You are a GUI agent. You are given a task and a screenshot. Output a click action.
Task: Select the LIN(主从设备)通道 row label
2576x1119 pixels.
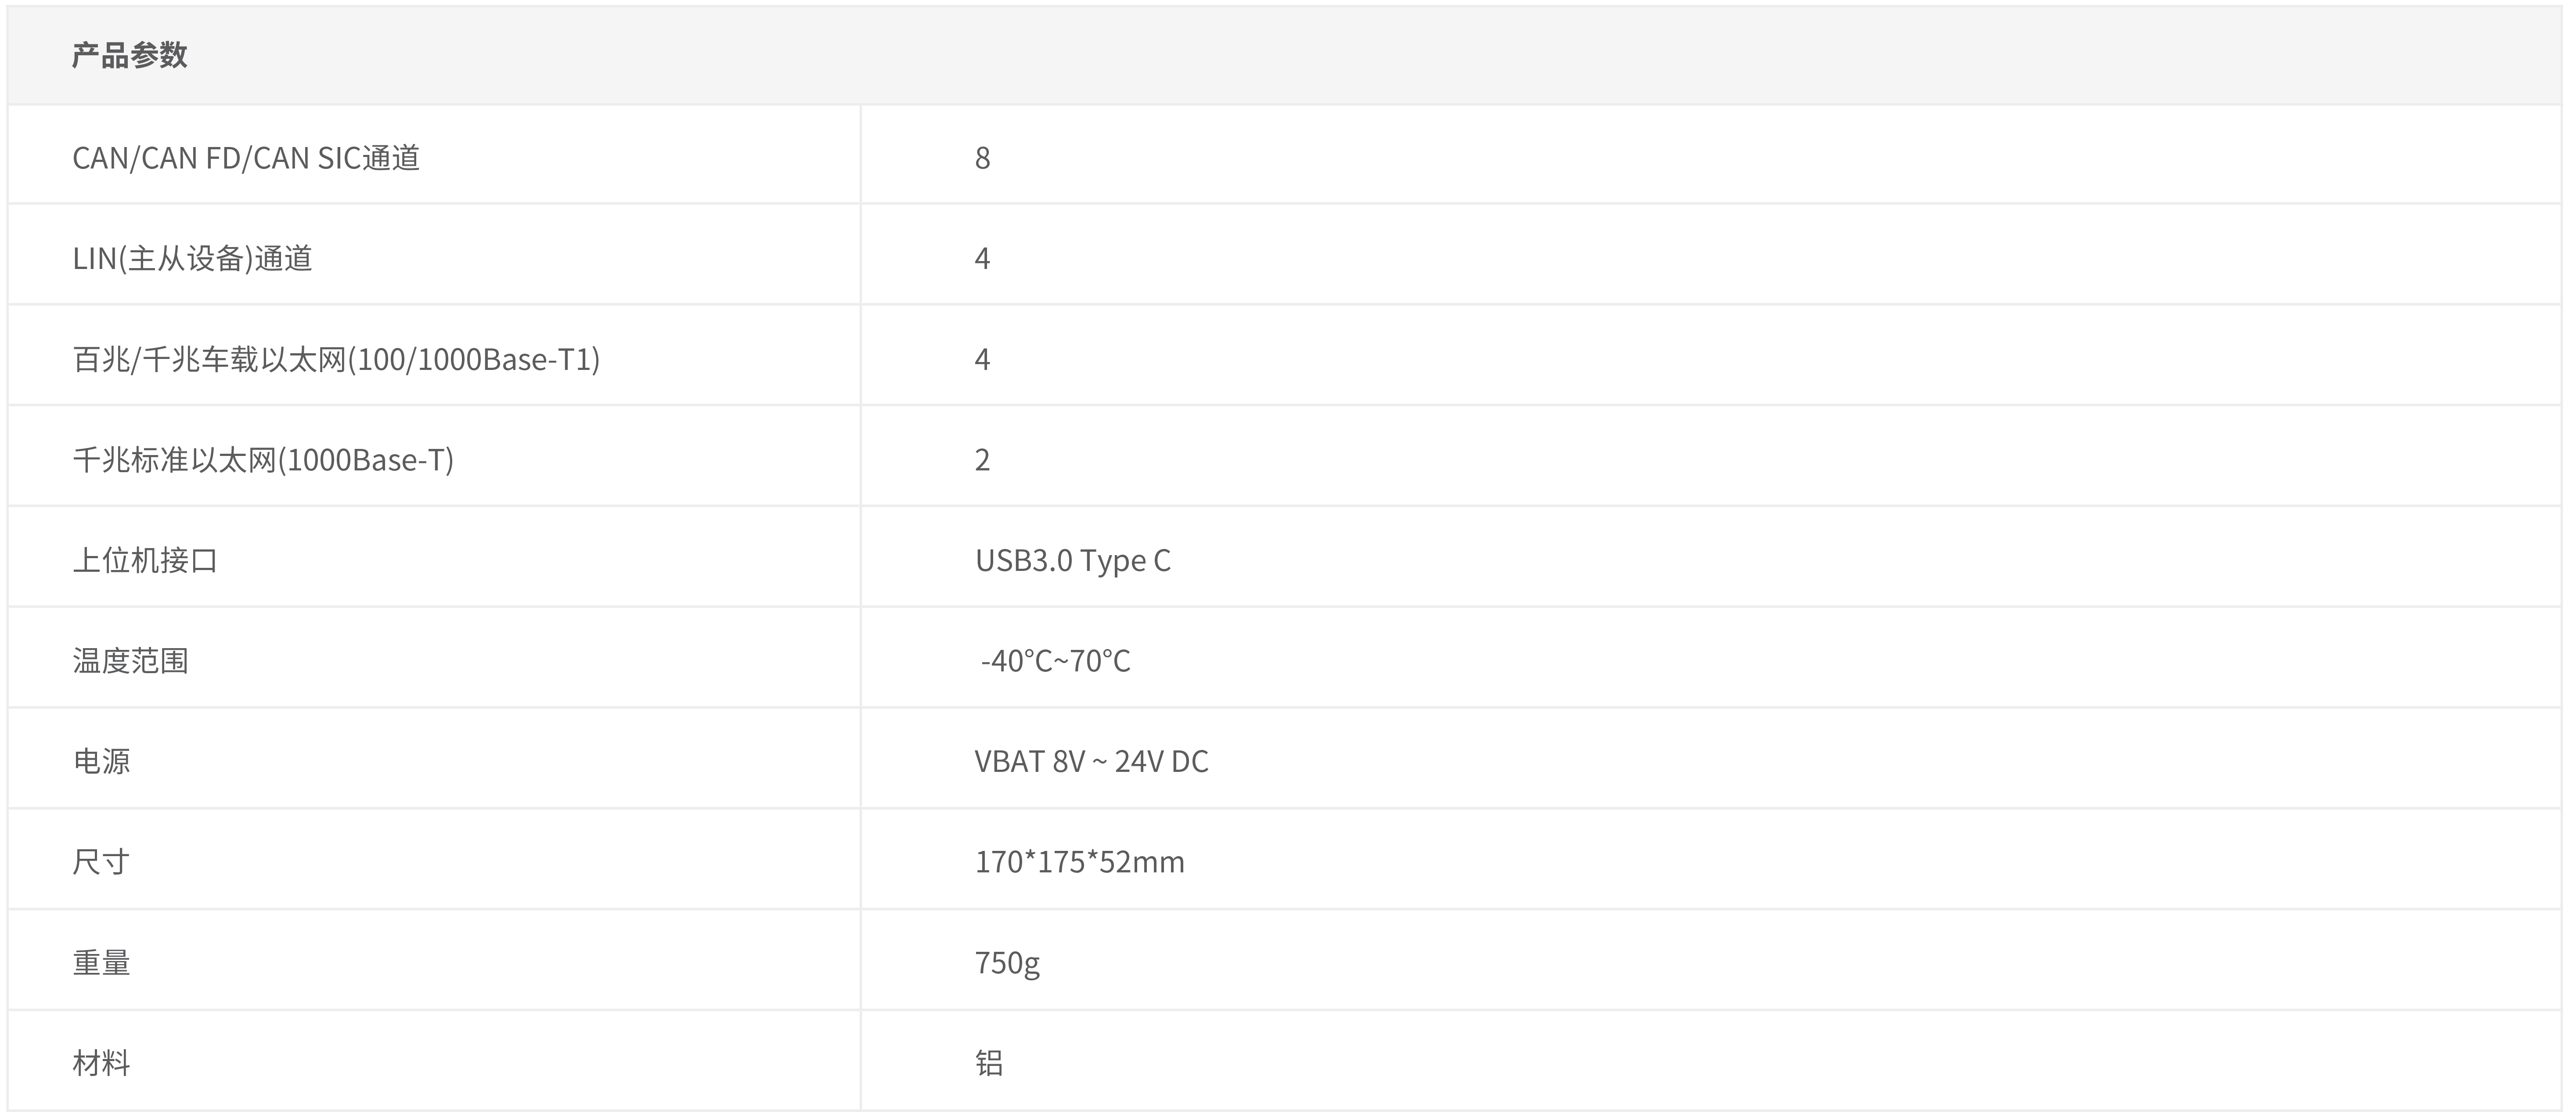click(192, 259)
